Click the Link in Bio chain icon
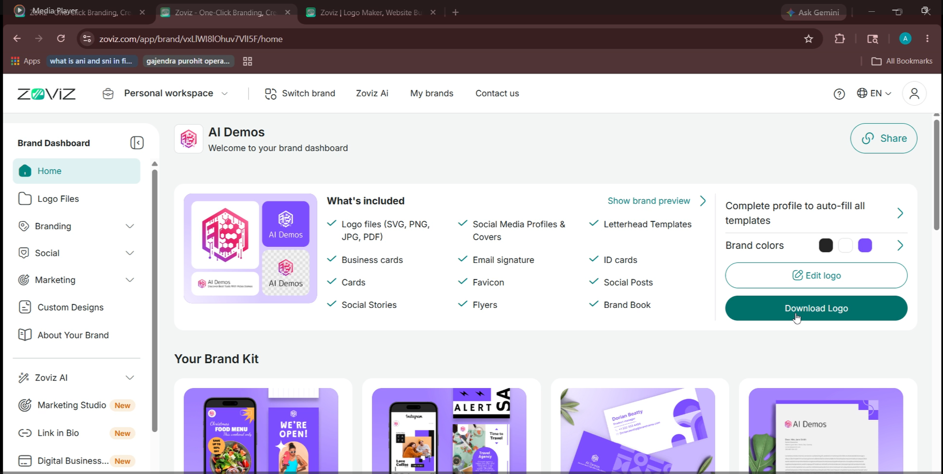The height and width of the screenshot is (474, 943). [x=25, y=433]
